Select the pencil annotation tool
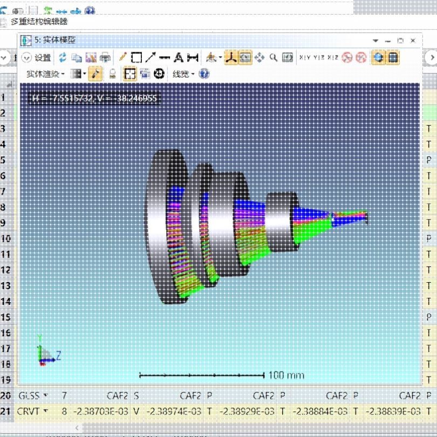Screen dimensions: 437x437 pos(122,57)
